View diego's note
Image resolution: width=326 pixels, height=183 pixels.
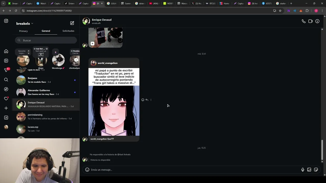[41, 60]
